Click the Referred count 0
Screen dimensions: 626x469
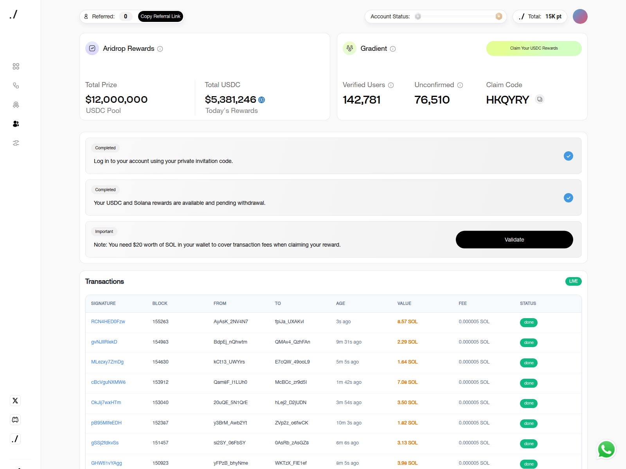click(x=126, y=16)
